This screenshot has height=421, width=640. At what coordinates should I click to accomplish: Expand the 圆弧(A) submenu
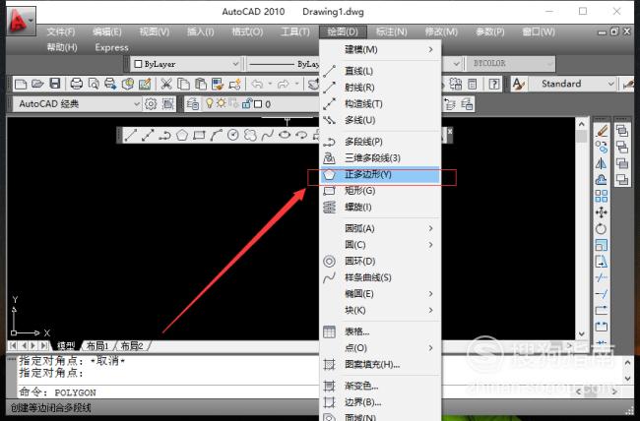point(380,228)
